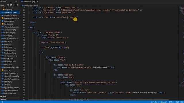Screen dimensions: 184x103
Task: Collapse the ESHOP folder header
Action: coord(2,5)
